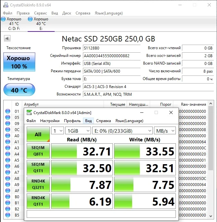Click the status circle for attribute A1

8,142
